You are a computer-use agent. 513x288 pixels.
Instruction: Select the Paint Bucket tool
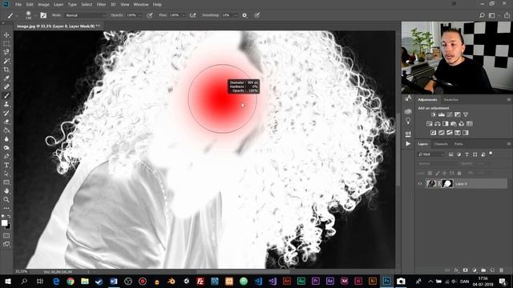click(6, 130)
